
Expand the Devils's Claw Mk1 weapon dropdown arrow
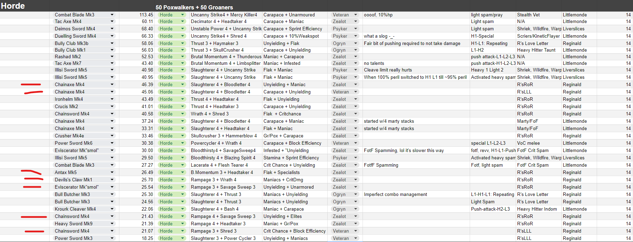click(x=112, y=180)
